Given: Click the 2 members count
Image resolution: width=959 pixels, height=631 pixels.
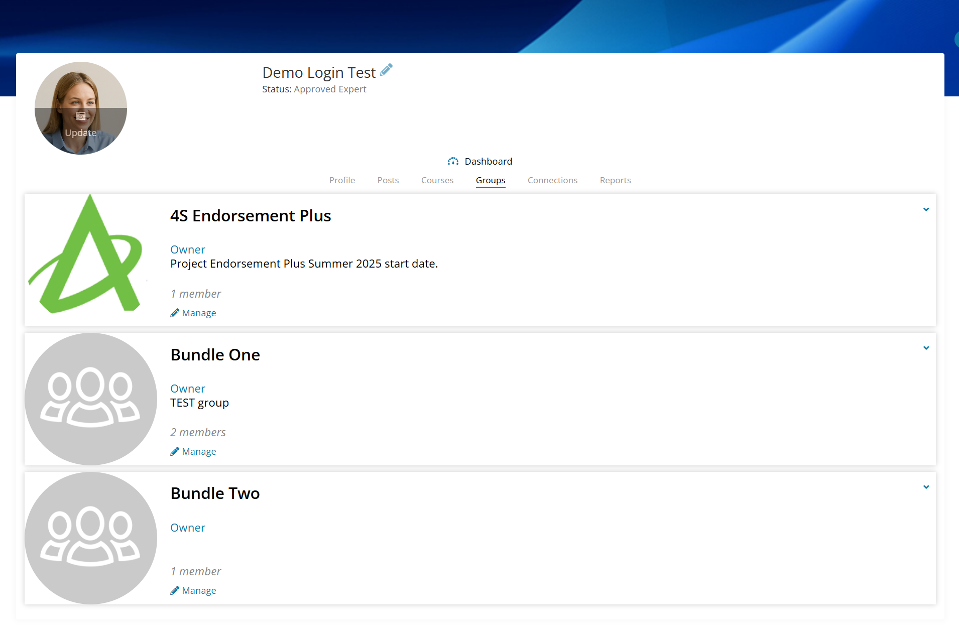Looking at the screenshot, I should pos(198,432).
